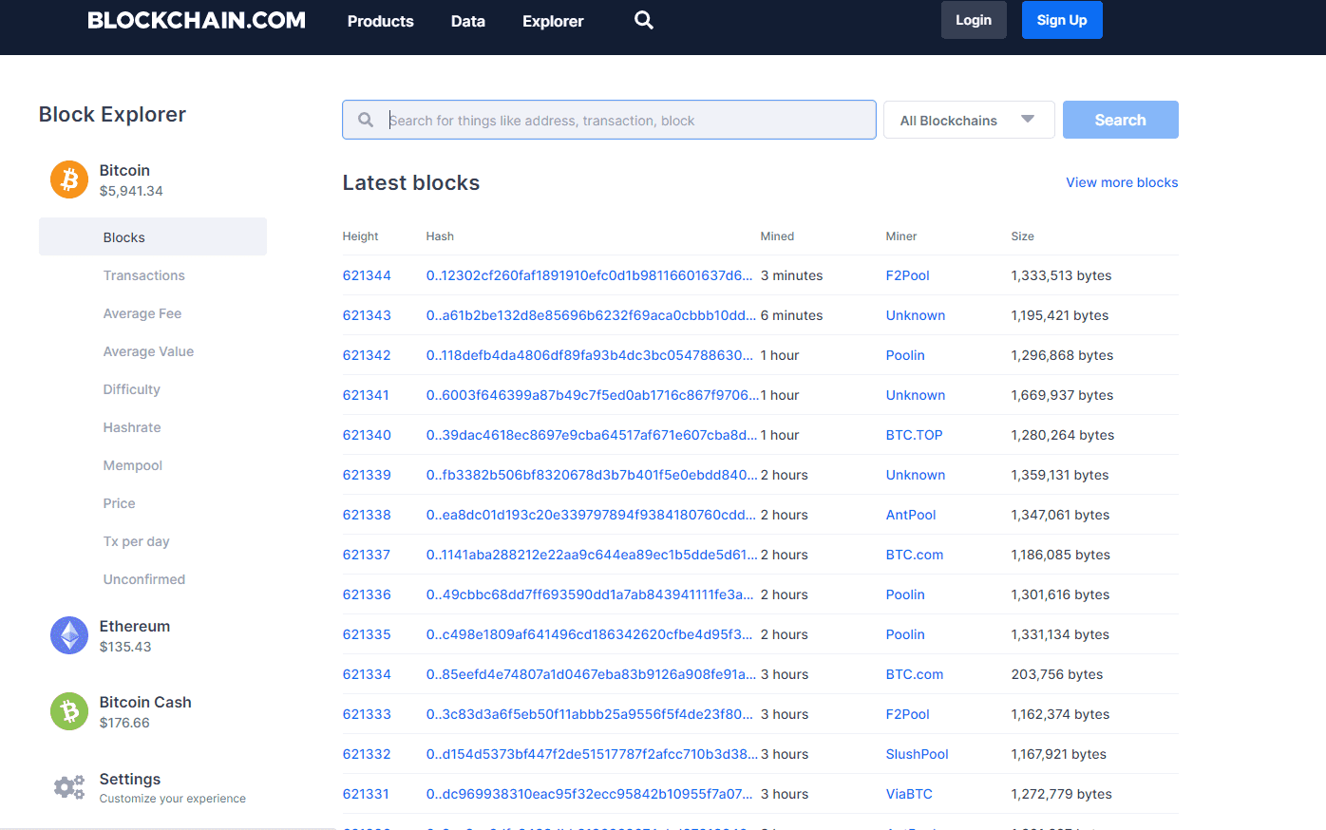Click the Ethereum logo icon
This screenshot has height=830, width=1326.
pos(69,635)
